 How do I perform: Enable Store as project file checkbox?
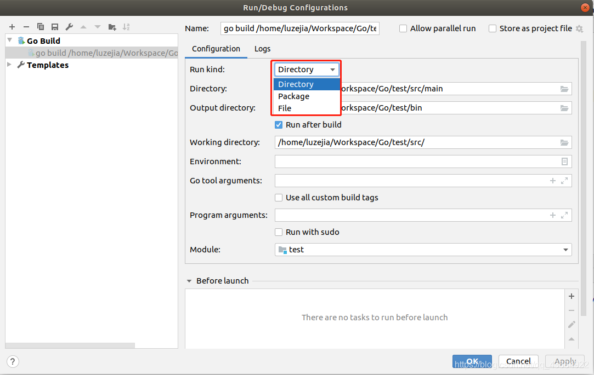click(x=493, y=28)
